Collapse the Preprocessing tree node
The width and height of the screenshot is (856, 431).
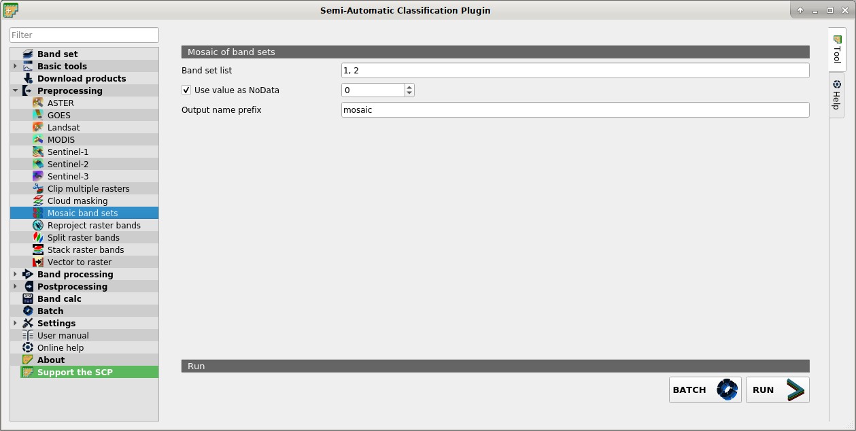(15, 90)
